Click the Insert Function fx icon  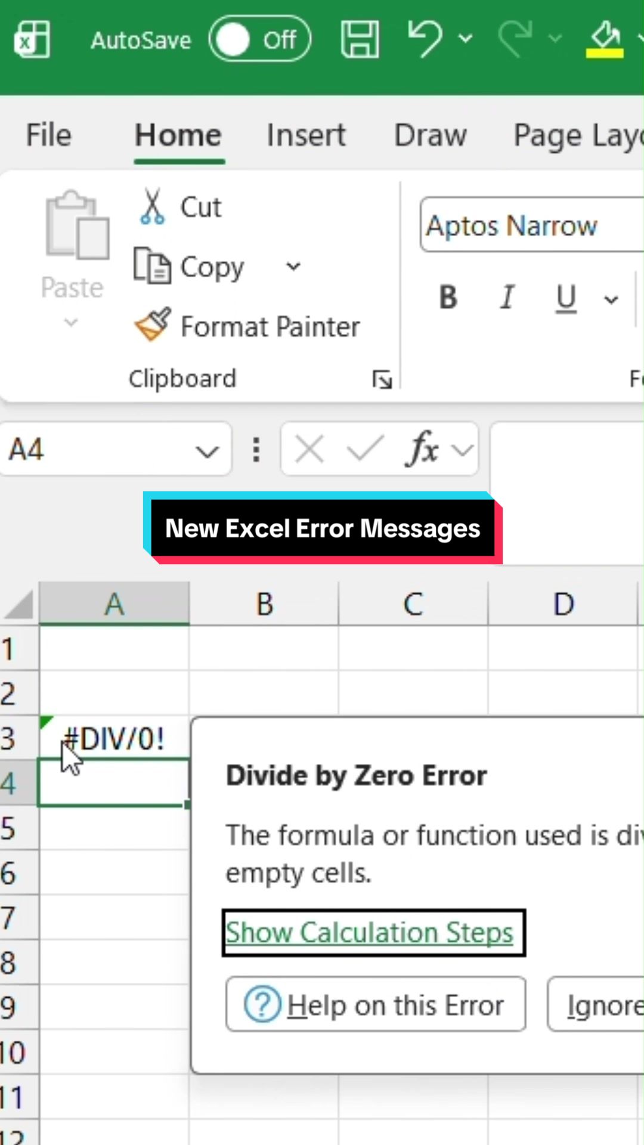pos(423,448)
